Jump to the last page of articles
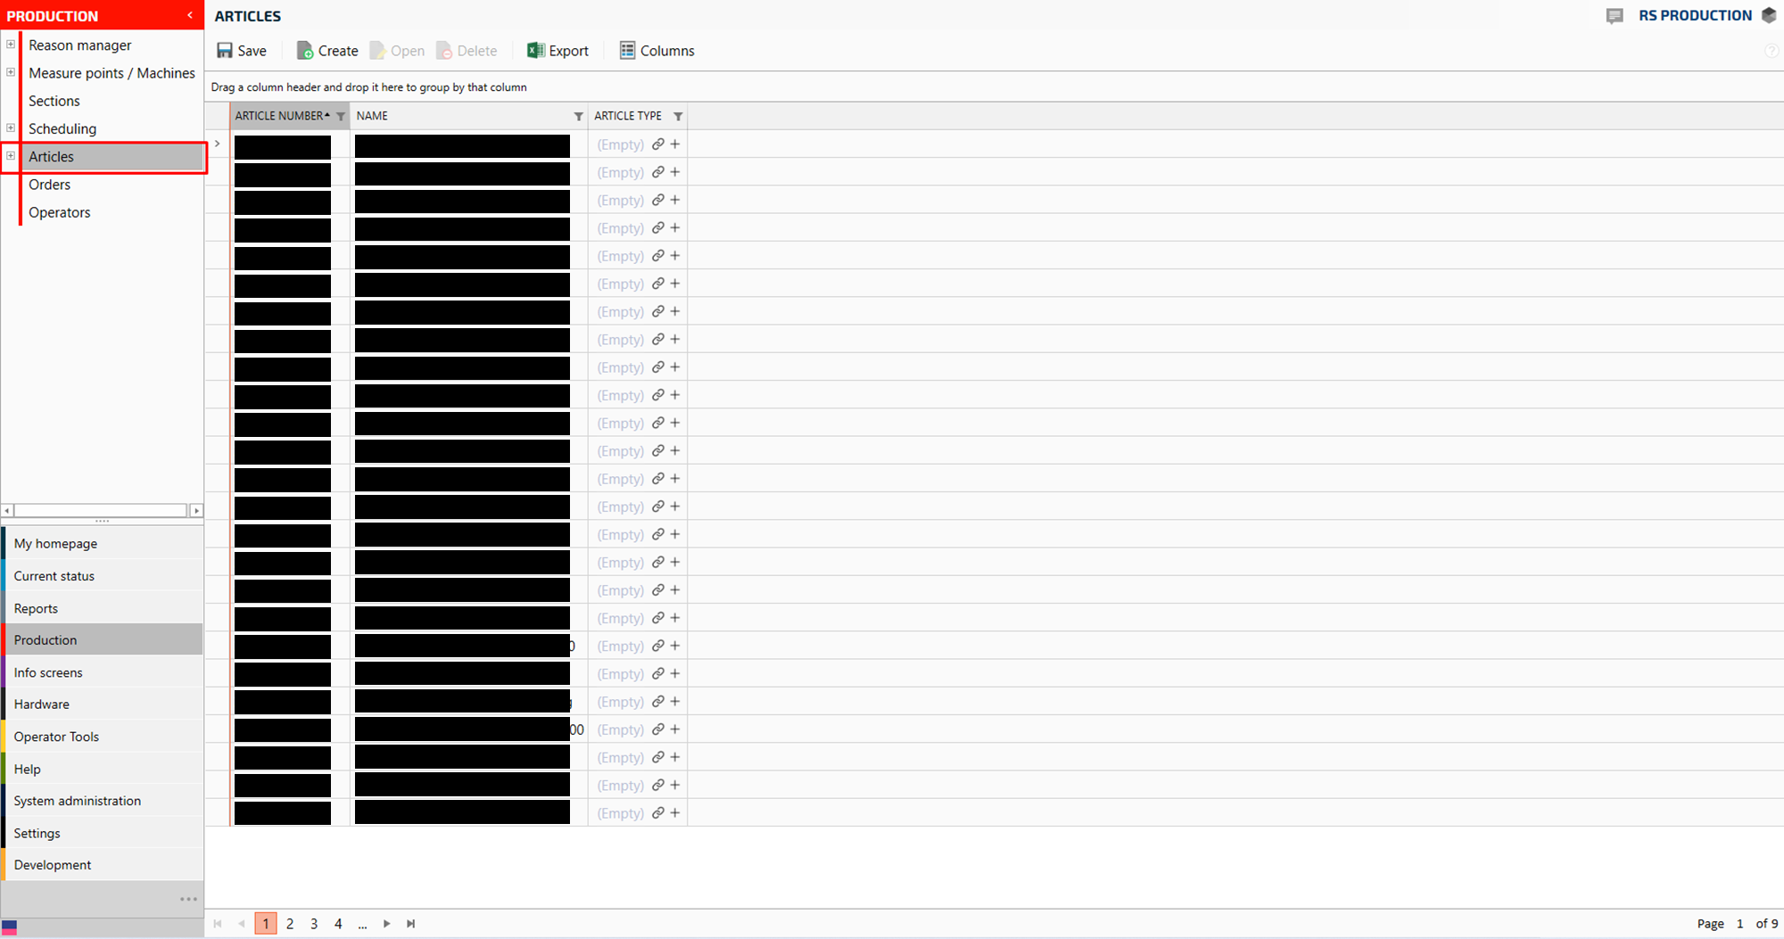Screen dimensions: 1784x939 point(411,924)
